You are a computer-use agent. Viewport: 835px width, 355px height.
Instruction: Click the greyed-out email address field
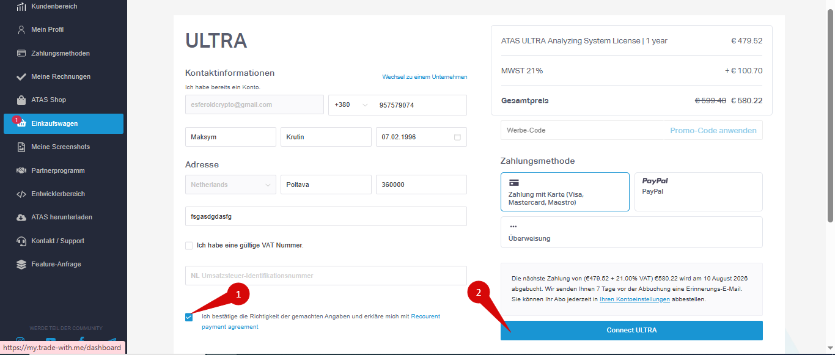pyautogui.click(x=254, y=104)
